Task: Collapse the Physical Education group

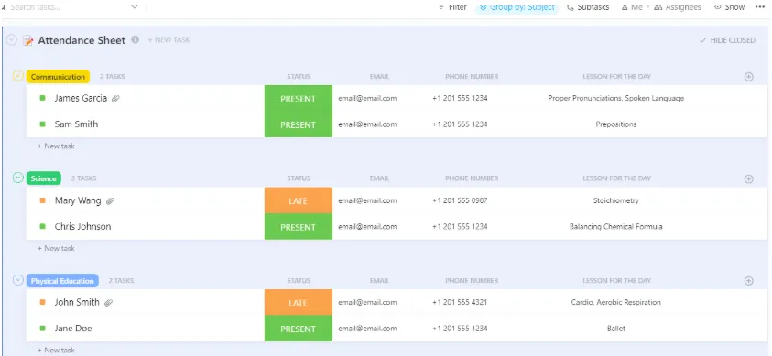Action: pyautogui.click(x=18, y=280)
